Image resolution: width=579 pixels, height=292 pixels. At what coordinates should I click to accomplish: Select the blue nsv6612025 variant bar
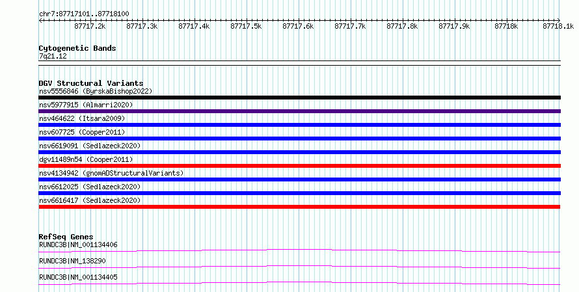coord(299,193)
